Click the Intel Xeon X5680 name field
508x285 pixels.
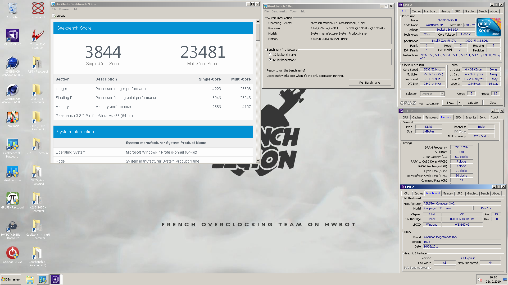coord(447,20)
